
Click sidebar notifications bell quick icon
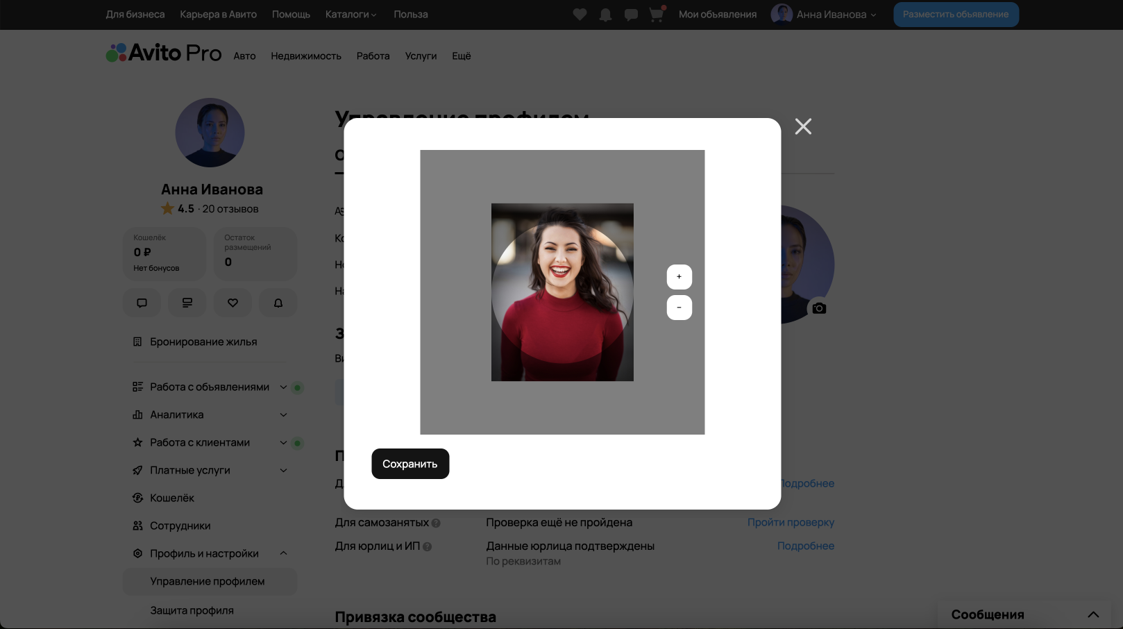(x=278, y=303)
